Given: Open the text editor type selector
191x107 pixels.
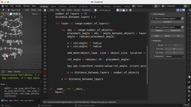Looking at the screenshot, I should (x=46, y=10).
